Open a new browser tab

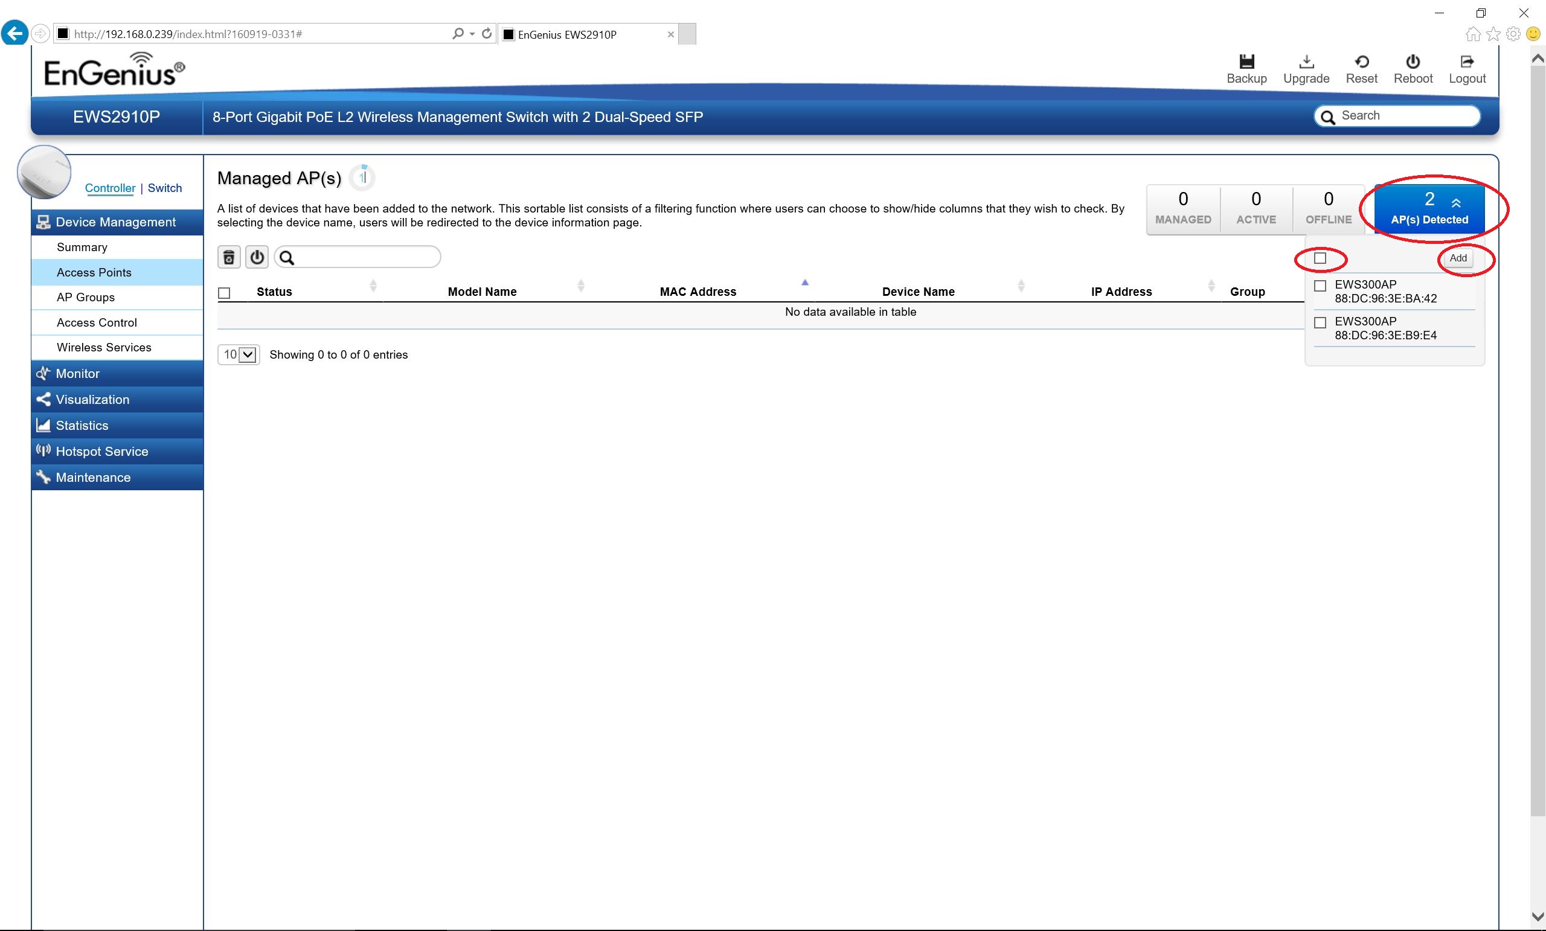tap(687, 34)
